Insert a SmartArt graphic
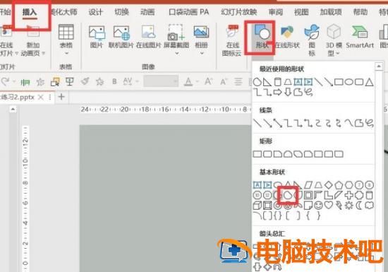Image resolution: width=388 pixels, height=272 pixels. 360,37
